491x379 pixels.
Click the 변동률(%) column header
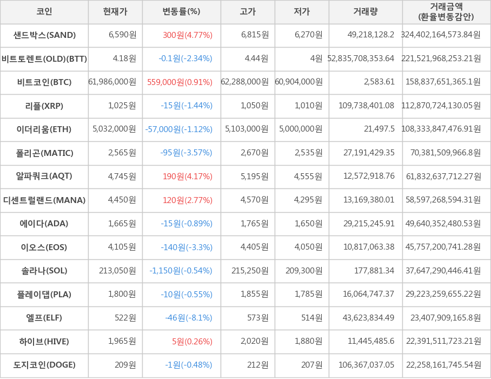point(181,11)
